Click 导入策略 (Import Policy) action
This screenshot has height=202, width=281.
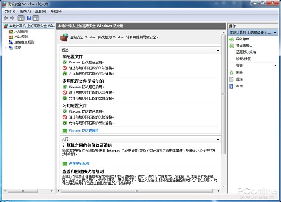pyautogui.click(x=244, y=39)
